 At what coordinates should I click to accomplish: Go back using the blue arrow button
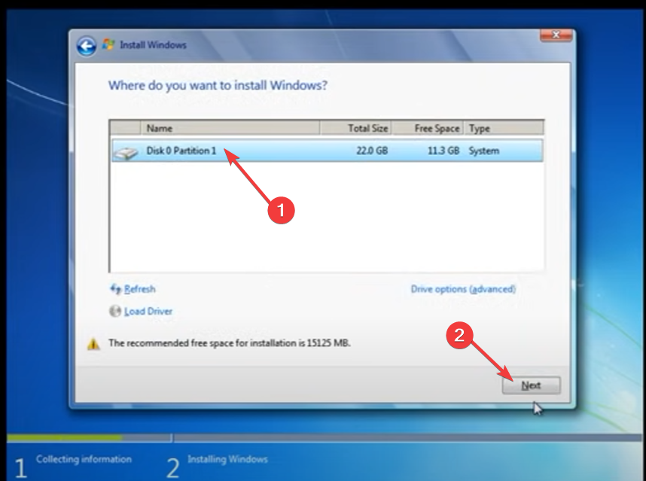point(86,46)
